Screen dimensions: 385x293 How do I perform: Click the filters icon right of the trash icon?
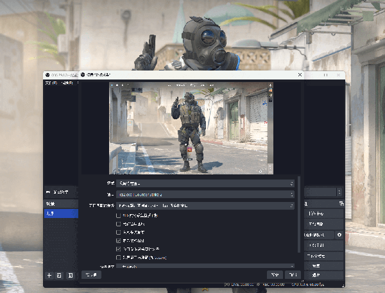(71, 275)
